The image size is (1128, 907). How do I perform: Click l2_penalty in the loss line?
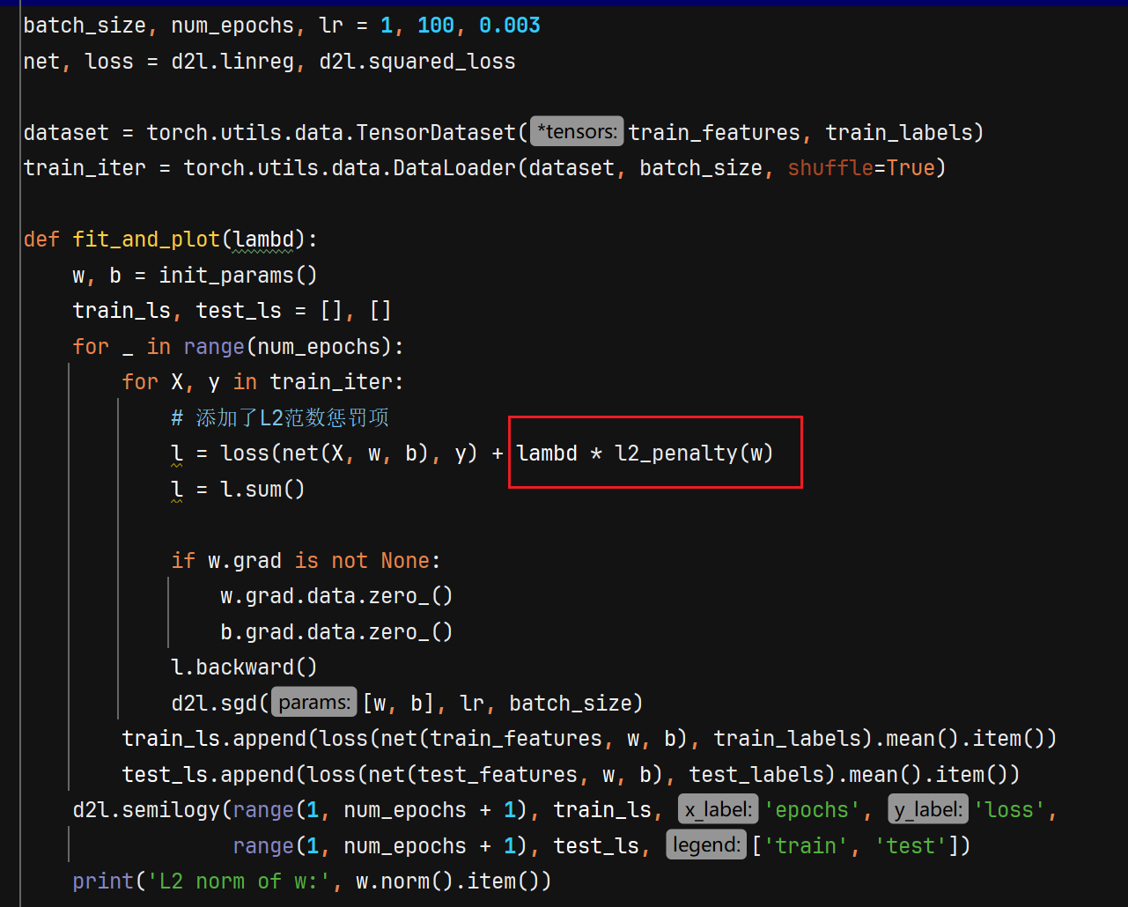pyautogui.click(x=676, y=453)
